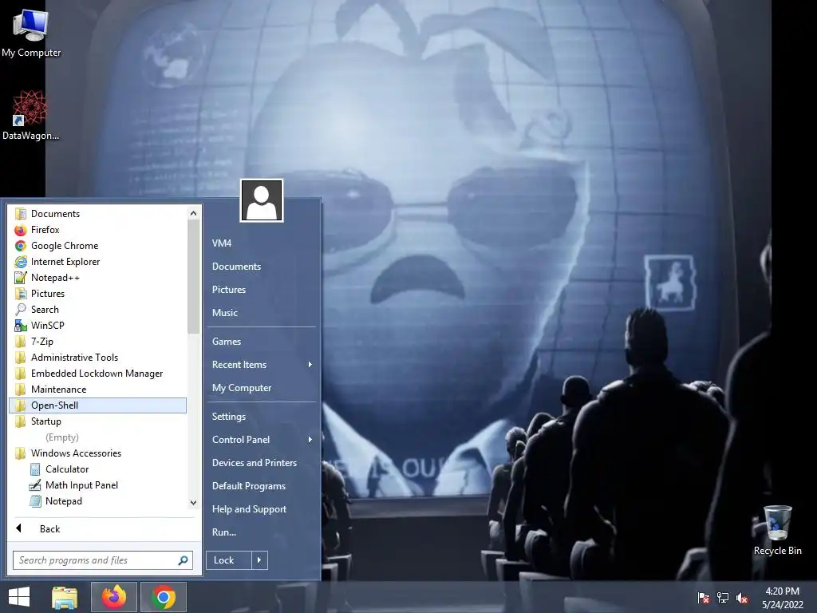Image resolution: width=817 pixels, height=613 pixels.
Task: Expand the Administrative Tools folder
Action: point(97,358)
